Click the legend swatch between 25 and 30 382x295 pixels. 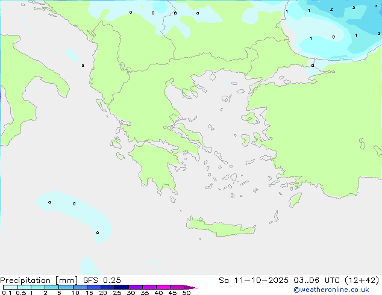point(121,287)
